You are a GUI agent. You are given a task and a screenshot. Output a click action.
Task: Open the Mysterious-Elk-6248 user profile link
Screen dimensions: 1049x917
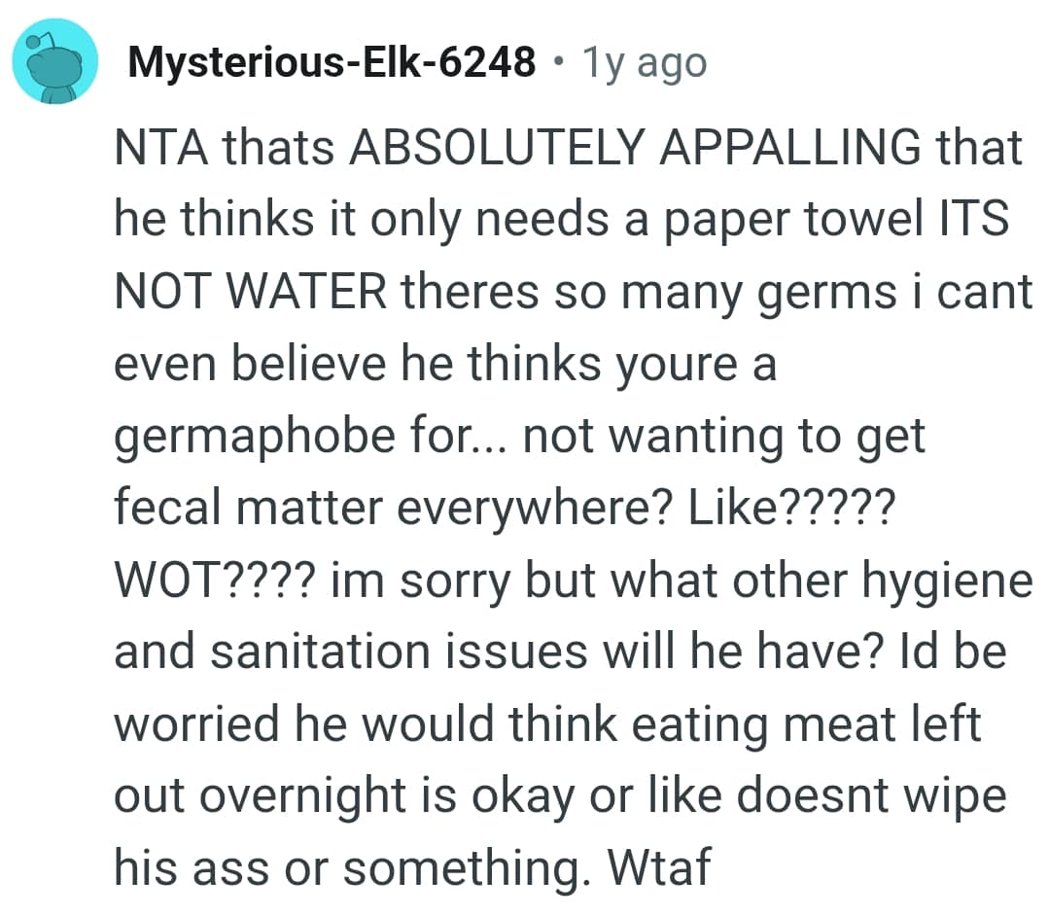click(332, 63)
